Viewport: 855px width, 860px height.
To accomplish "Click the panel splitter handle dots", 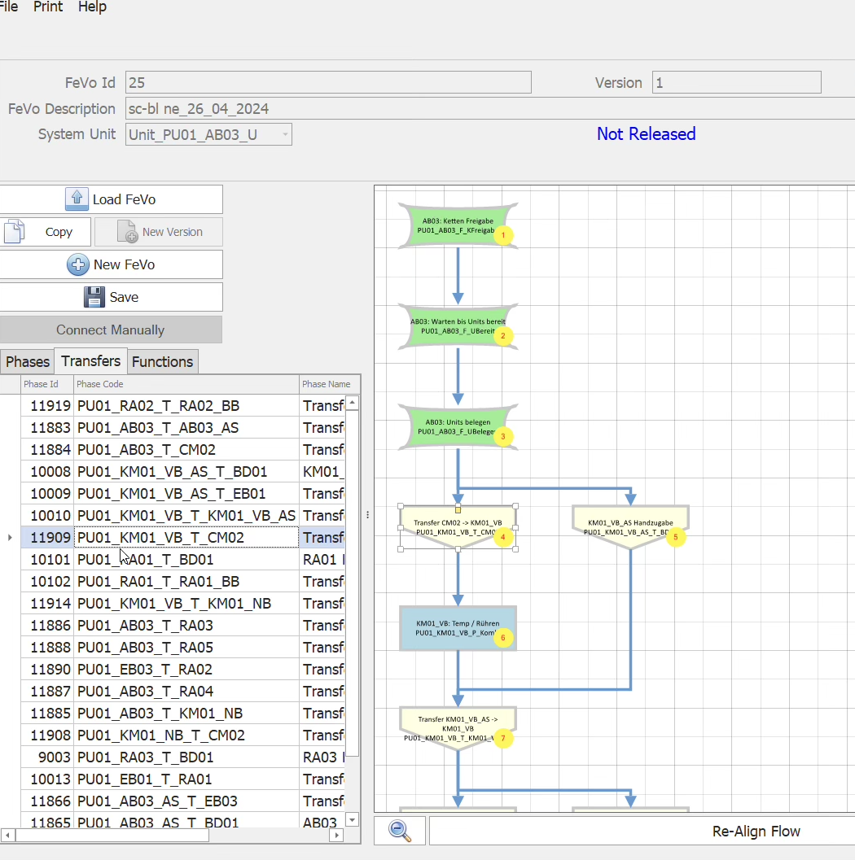I will tap(367, 515).
